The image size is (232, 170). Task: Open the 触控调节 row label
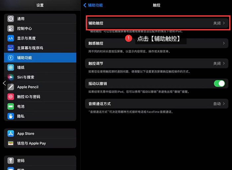click(x=96, y=64)
